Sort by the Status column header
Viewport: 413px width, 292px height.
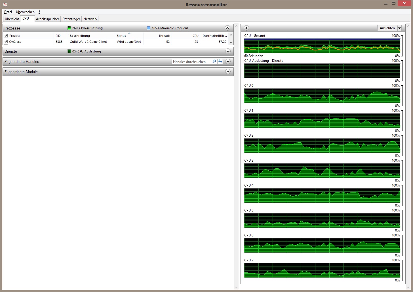click(129, 36)
